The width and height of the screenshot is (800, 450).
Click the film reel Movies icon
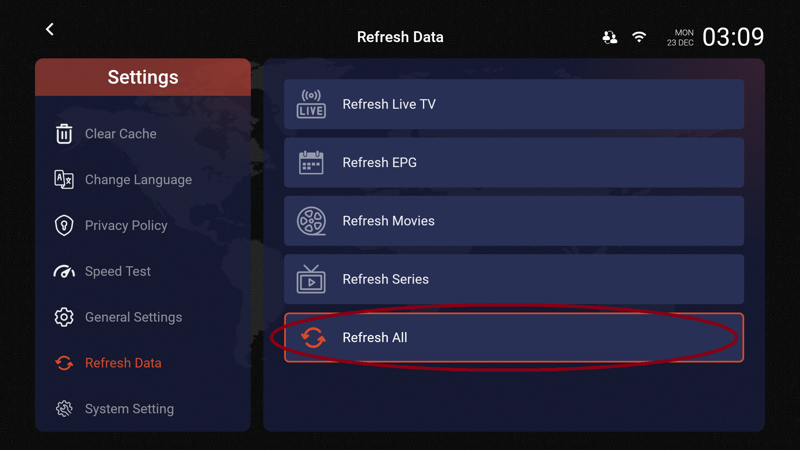click(311, 221)
